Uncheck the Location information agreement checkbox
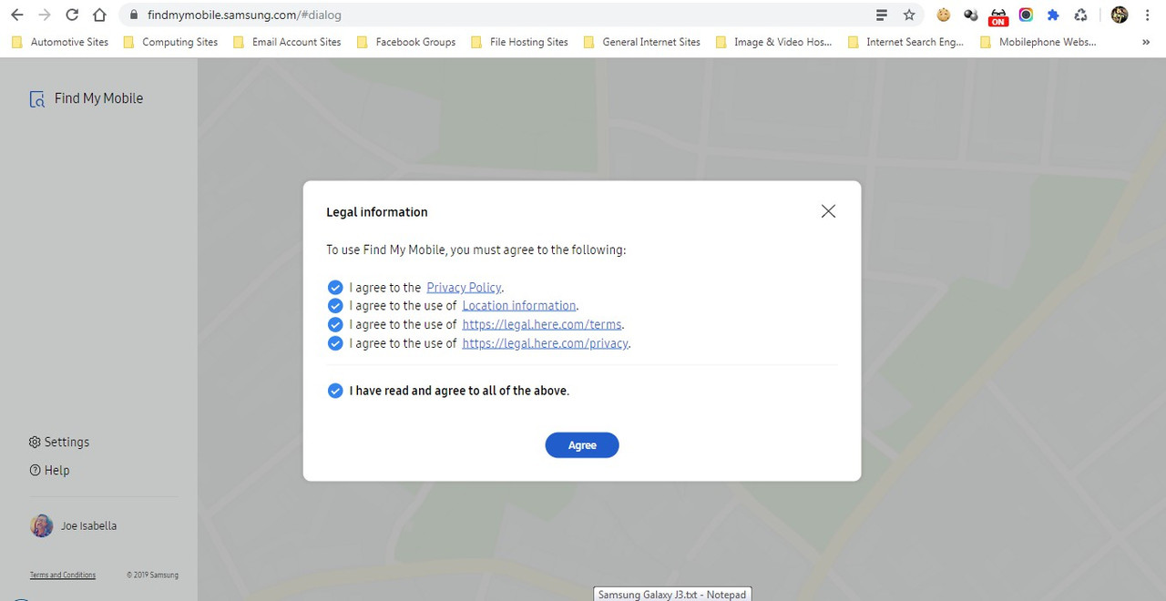This screenshot has width=1166, height=601. click(x=335, y=306)
